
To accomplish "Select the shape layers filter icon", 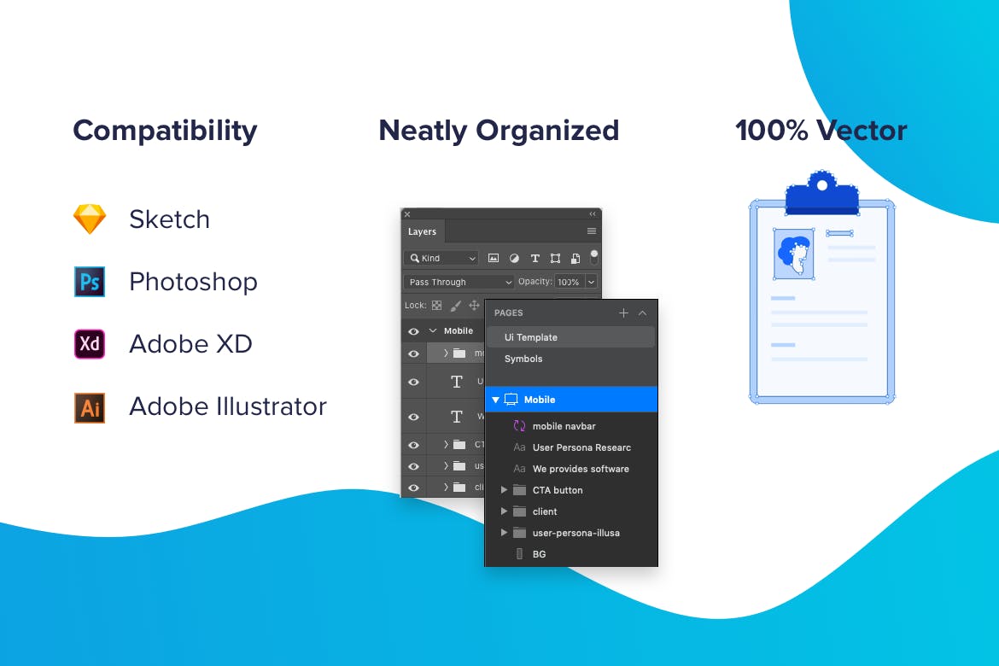I will click(556, 259).
